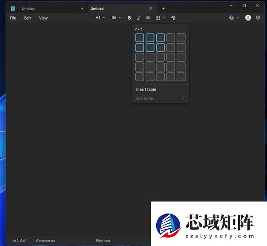The width and height of the screenshot is (267, 246).
Task: Click the 0 characters status entry
Action: (x=45, y=241)
